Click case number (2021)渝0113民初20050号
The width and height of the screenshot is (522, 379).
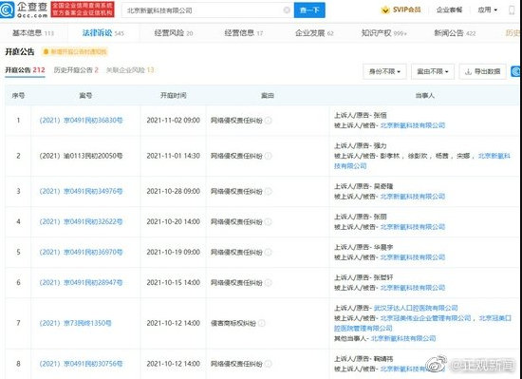coord(81,156)
